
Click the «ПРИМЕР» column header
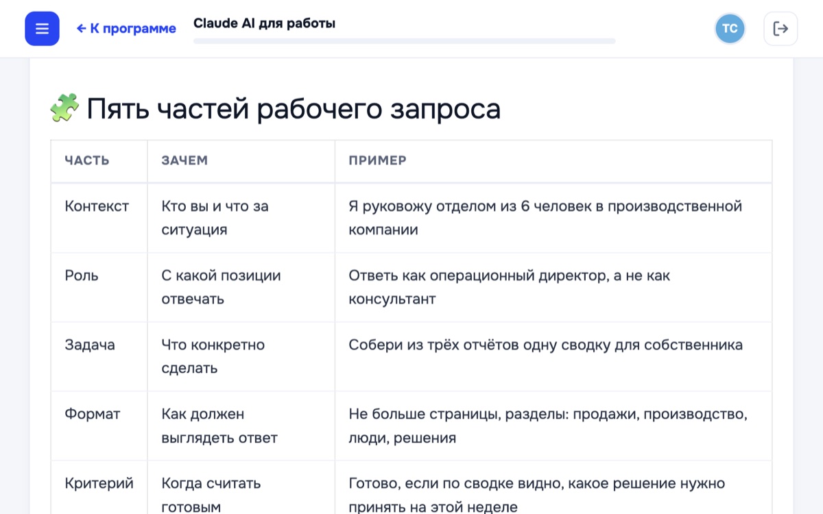(x=553, y=161)
